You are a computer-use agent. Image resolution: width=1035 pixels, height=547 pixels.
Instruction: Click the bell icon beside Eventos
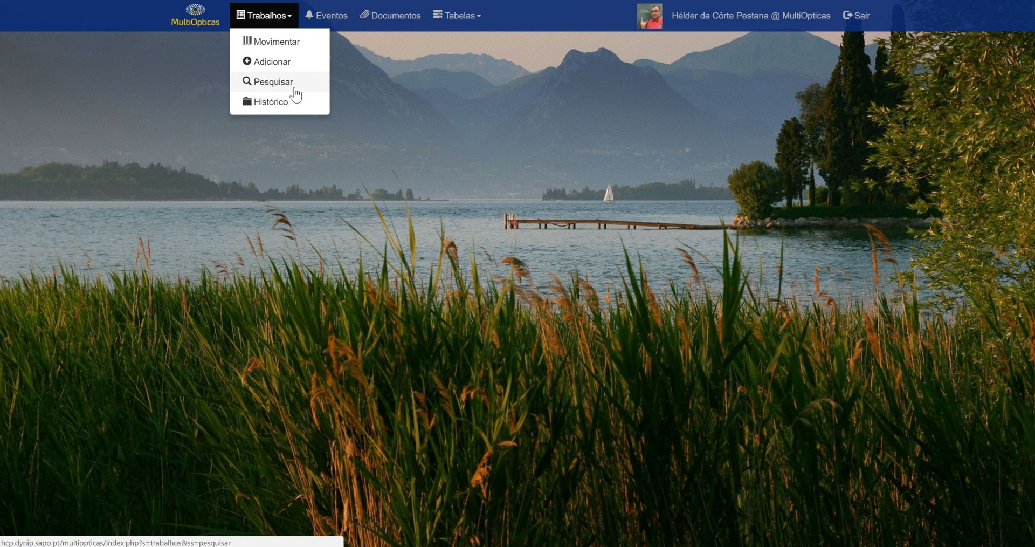click(x=309, y=15)
